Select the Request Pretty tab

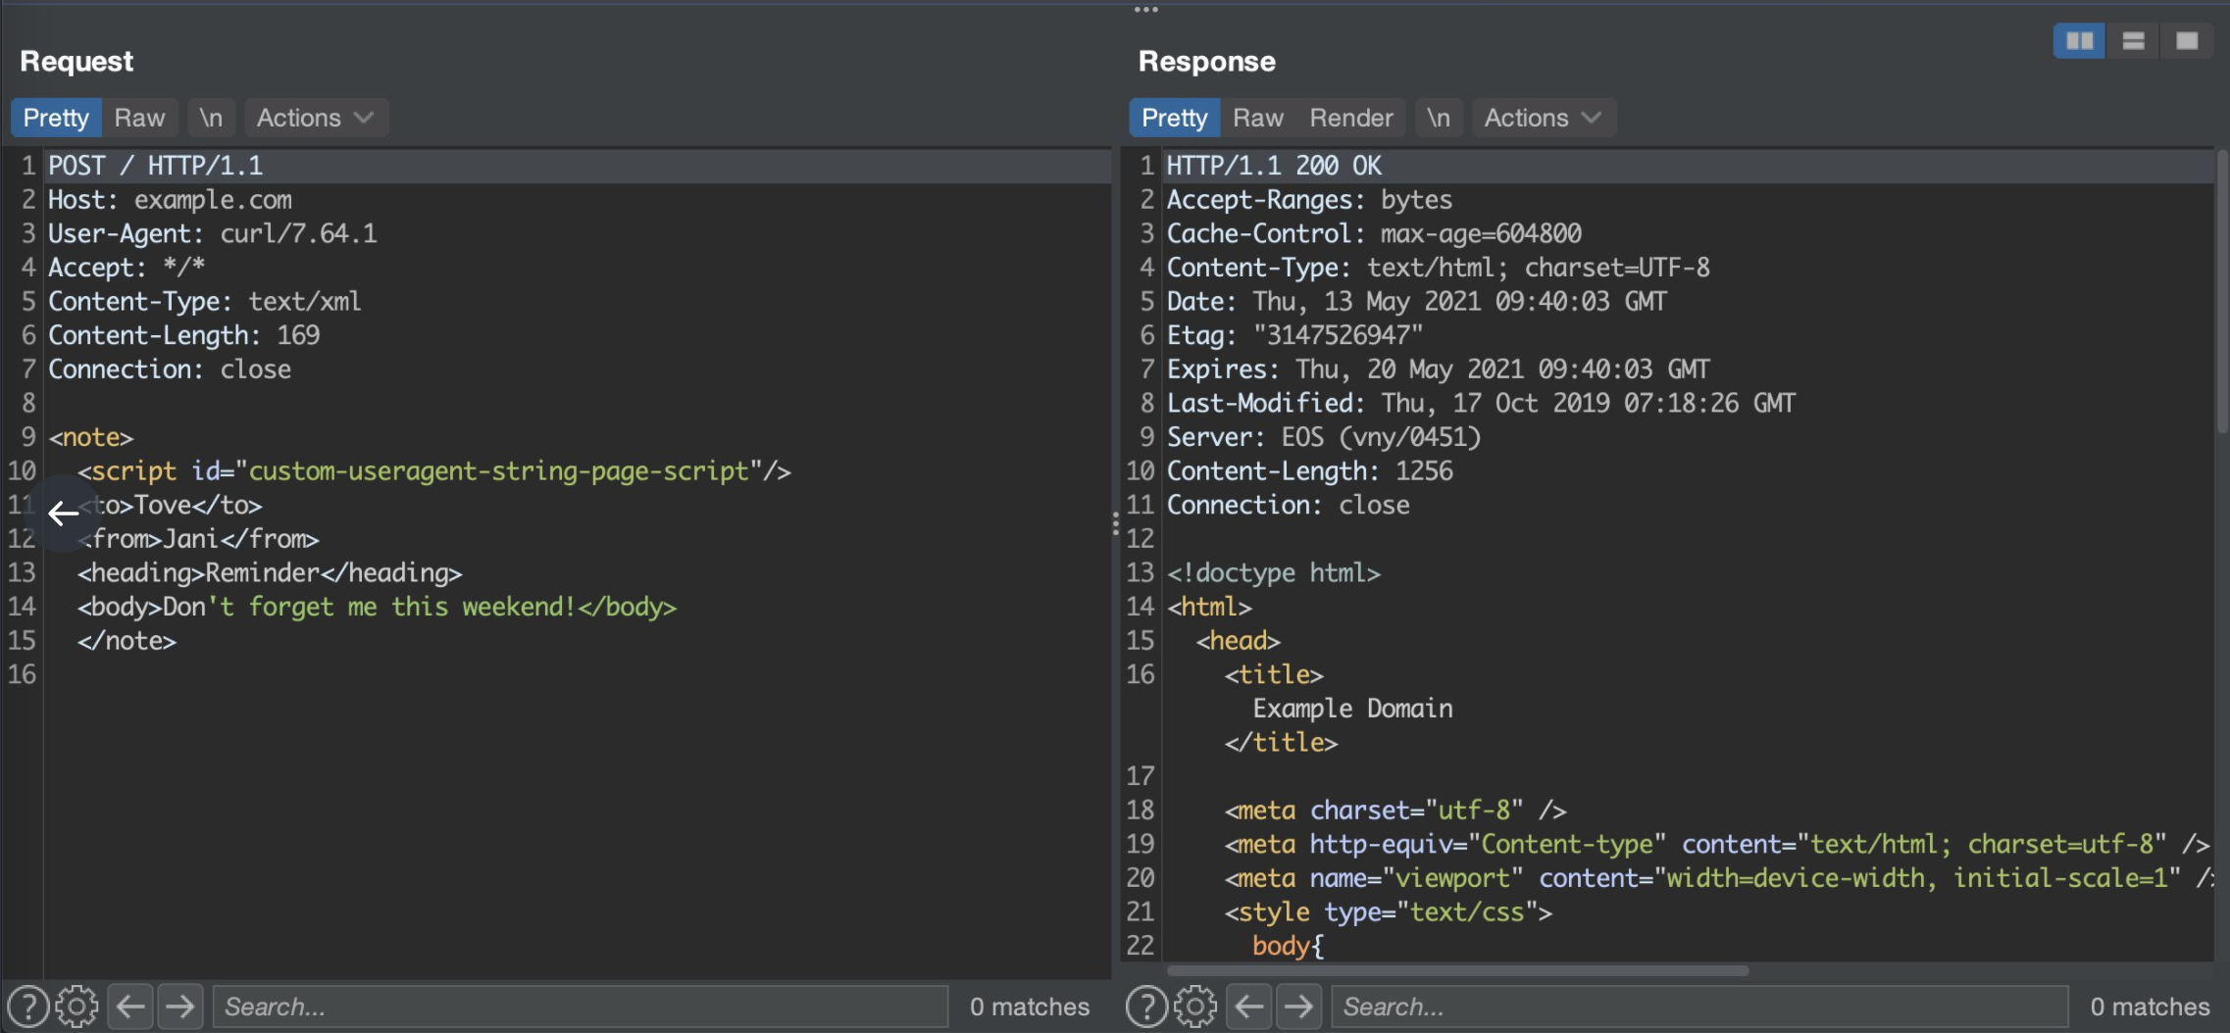click(56, 118)
